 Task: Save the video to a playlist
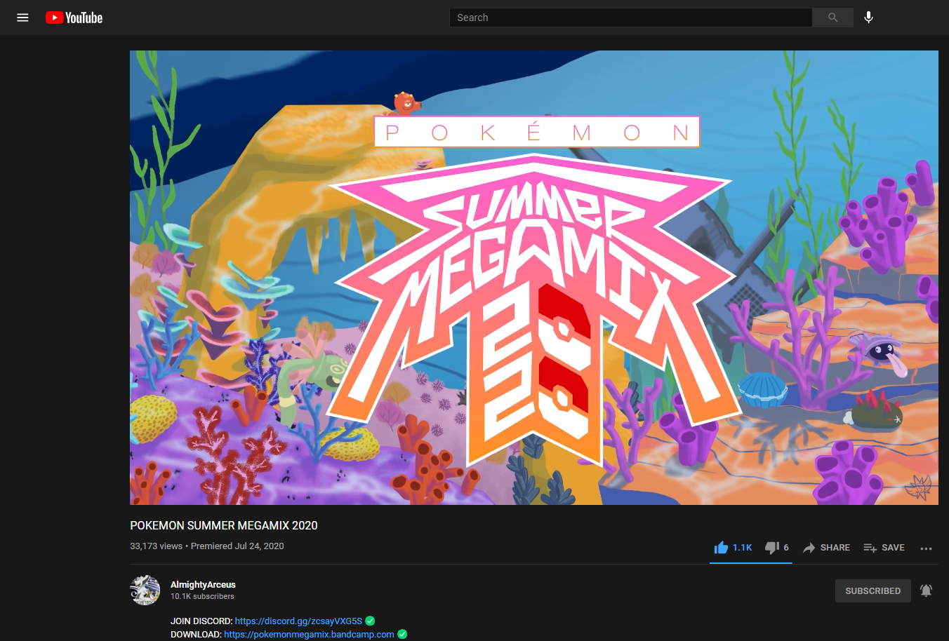[884, 548]
